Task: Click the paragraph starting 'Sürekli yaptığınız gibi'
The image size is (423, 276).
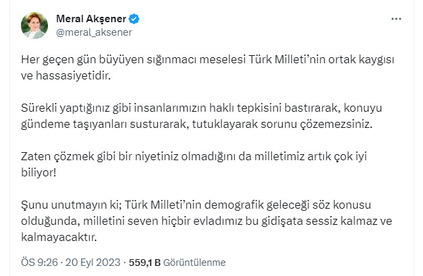Action: click(x=202, y=116)
